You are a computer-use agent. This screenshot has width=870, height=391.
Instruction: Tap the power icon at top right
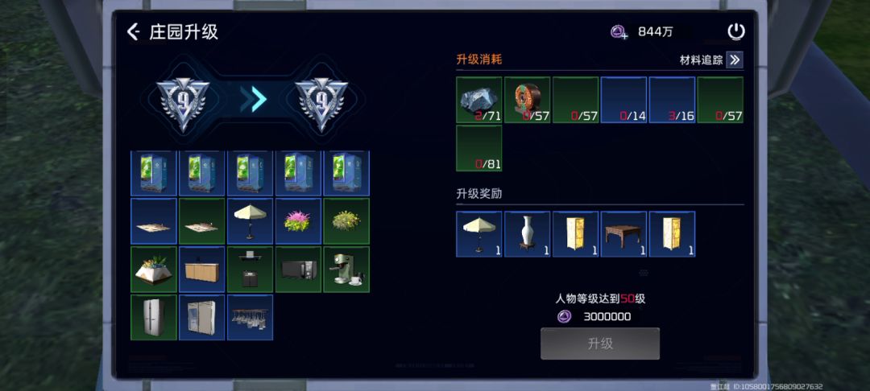pyautogui.click(x=735, y=32)
